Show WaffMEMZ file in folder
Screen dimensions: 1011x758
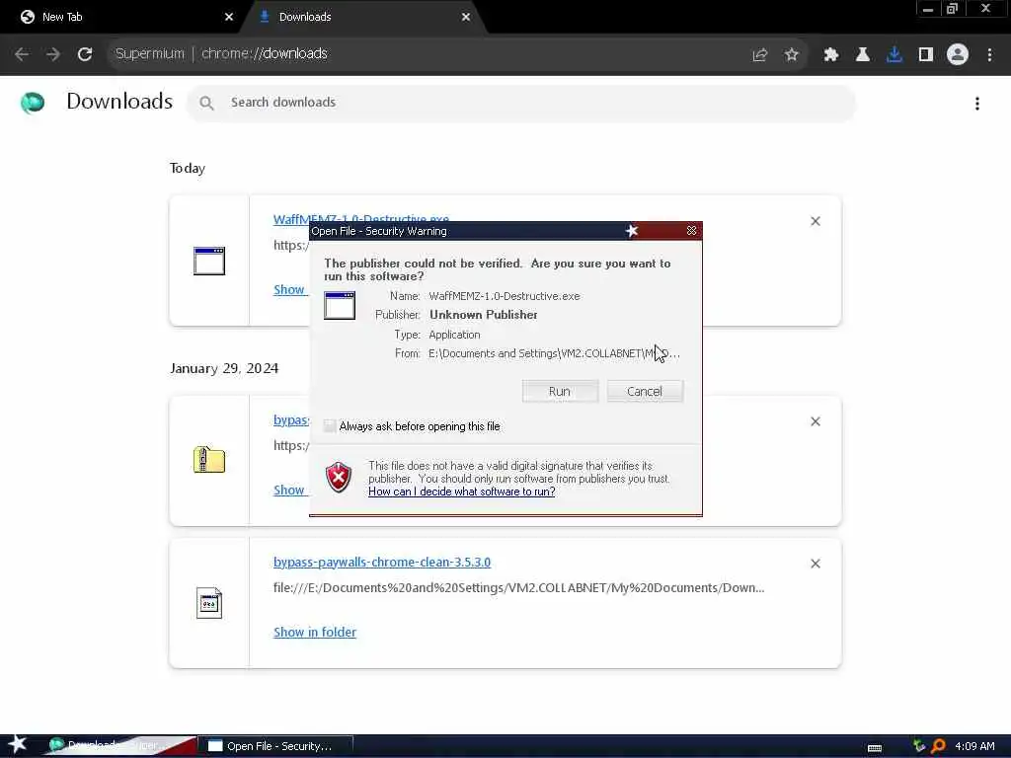coord(289,289)
